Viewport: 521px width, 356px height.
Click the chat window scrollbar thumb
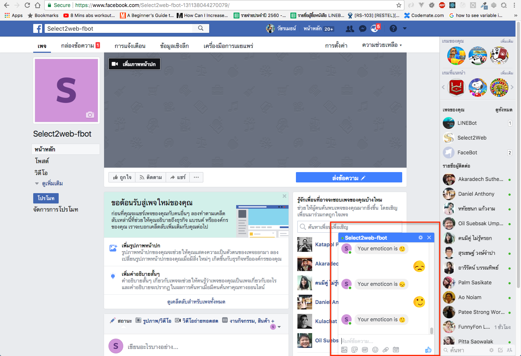pyautogui.click(x=432, y=331)
